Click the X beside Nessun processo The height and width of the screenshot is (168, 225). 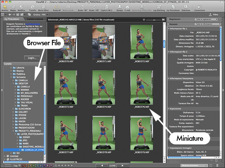tap(211, 165)
